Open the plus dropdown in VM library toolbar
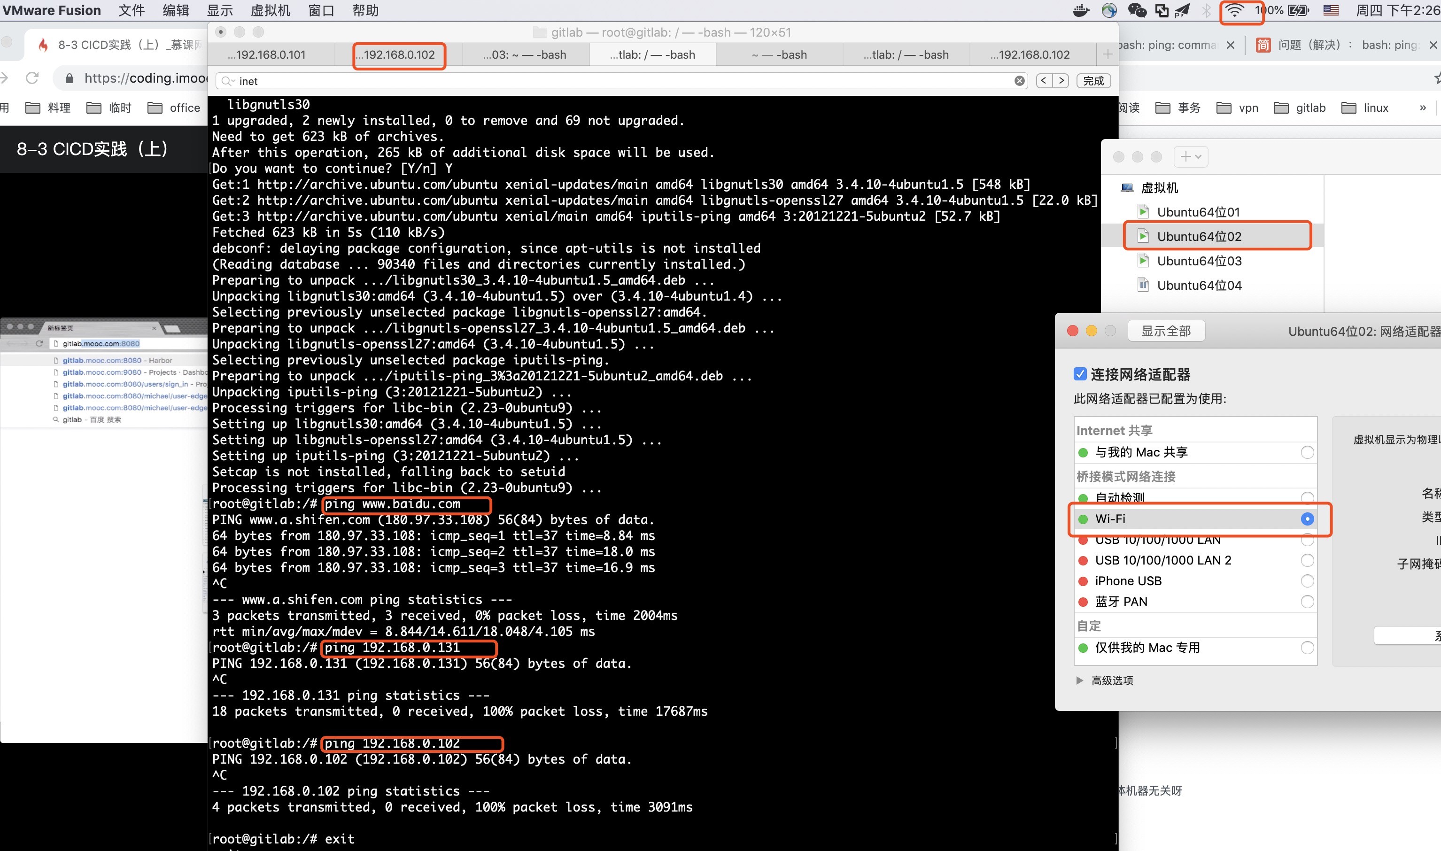Viewport: 1441px width, 851px height. 1190,156
